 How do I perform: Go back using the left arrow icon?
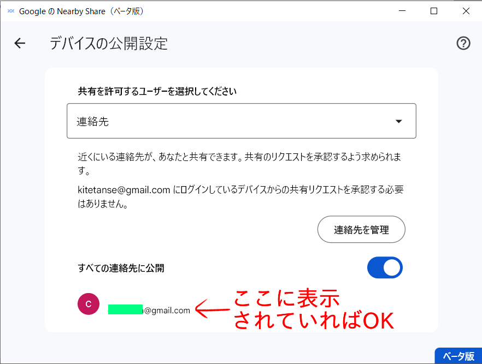(20, 43)
